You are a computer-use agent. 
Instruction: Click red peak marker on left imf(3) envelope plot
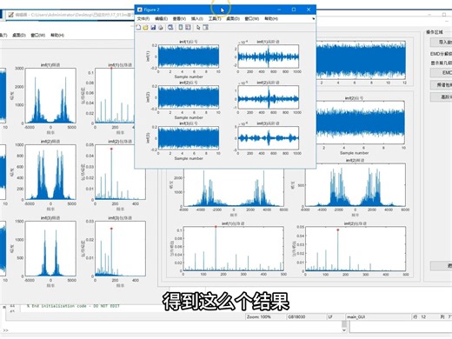point(111,229)
